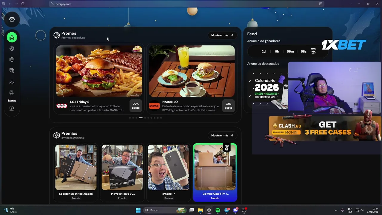This screenshot has width=382, height=215.
Task: Click the ESP LAA language indicator
Action: pos(350,210)
